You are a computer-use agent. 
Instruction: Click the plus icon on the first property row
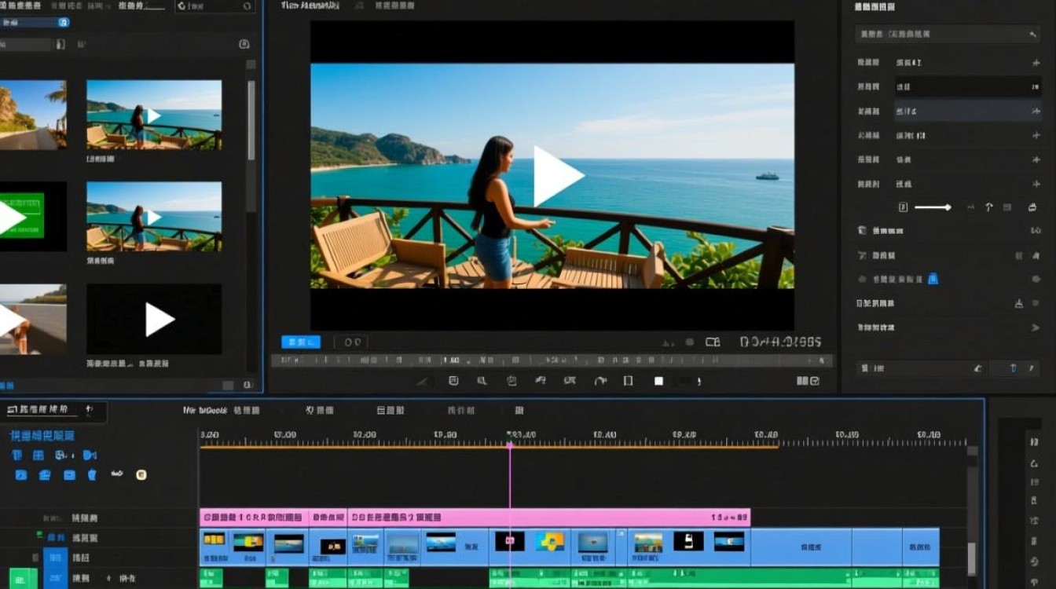[1036, 63]
